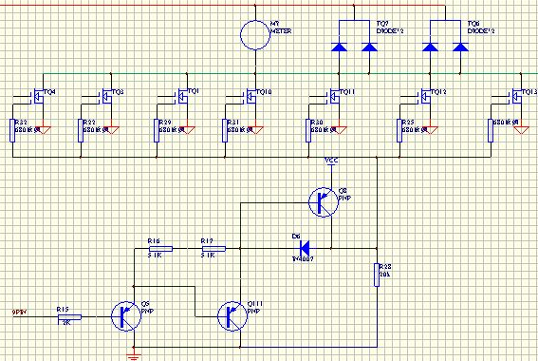The height and width of the screenshot is (361, 538).
Task: Click the TQ4 MOSFET symbol
Action: coord(39,97)
